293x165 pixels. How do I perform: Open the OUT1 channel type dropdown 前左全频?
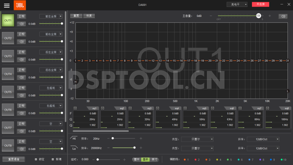51,16
